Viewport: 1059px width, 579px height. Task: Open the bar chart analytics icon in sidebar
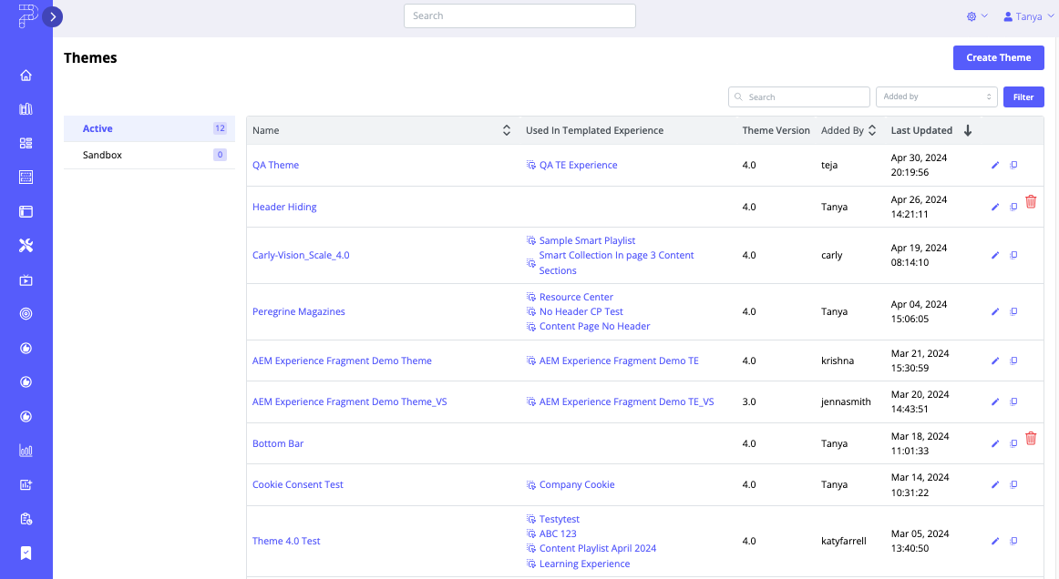coord(26,450)
